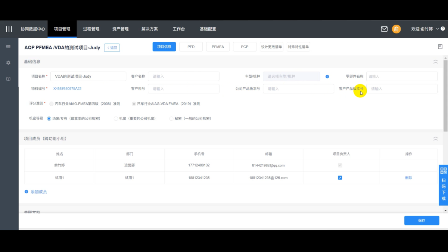Screen dimensions: 448x252
Task: Click the 姓名 column header
Action: coord(60,154)
